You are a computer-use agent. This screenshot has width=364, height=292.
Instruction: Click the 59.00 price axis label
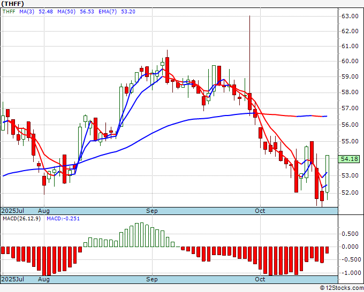pos(350,76)
